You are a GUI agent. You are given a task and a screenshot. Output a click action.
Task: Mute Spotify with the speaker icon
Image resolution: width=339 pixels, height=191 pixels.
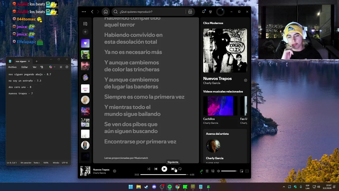tap(218, 171)
